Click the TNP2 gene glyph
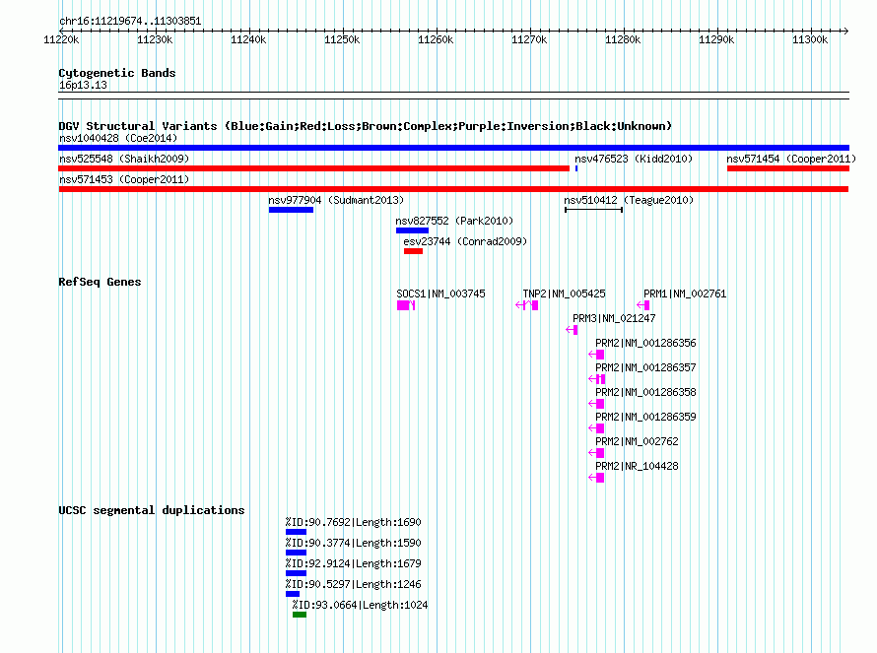The height and width of the screenshot is (653, 877). click(x=527, y=305)
